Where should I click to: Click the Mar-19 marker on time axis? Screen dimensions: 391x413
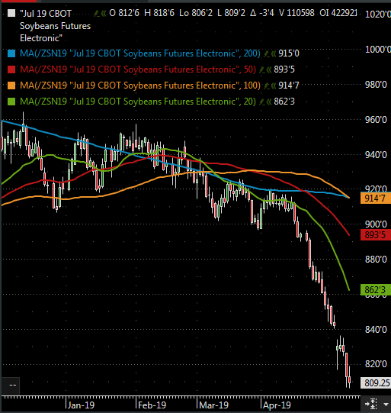point(213,405)
